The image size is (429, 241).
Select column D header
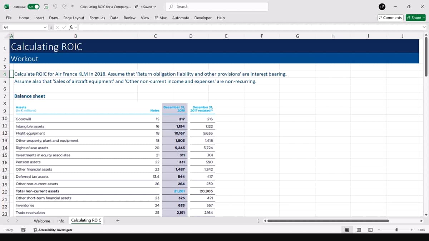pyautogui.click(x=191, y=36)
